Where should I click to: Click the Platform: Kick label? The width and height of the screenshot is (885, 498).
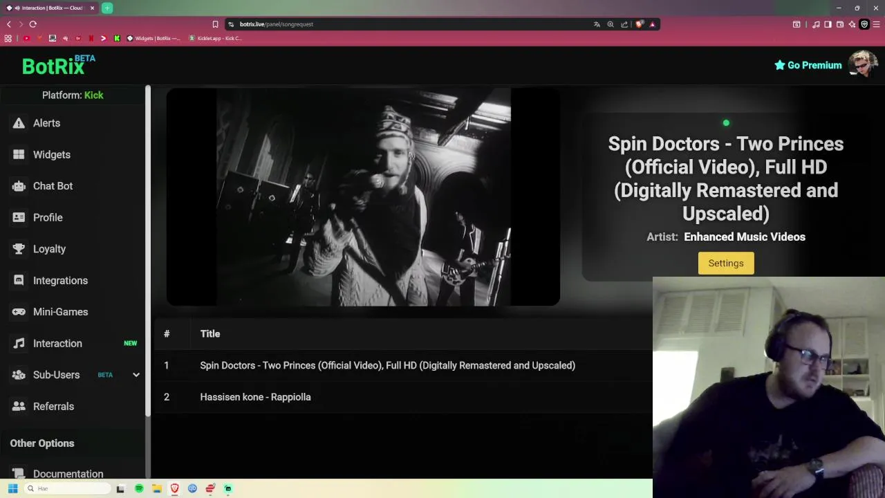pos(73,95)
